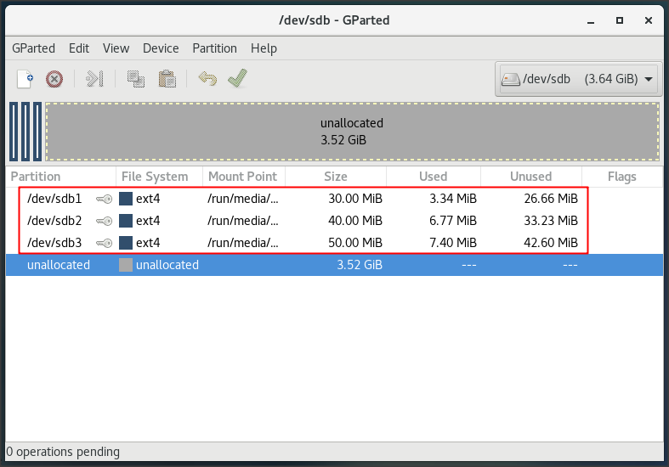Click the Unused column header
The width and height of the screenshot is (669, 467).
coord(531,177)
